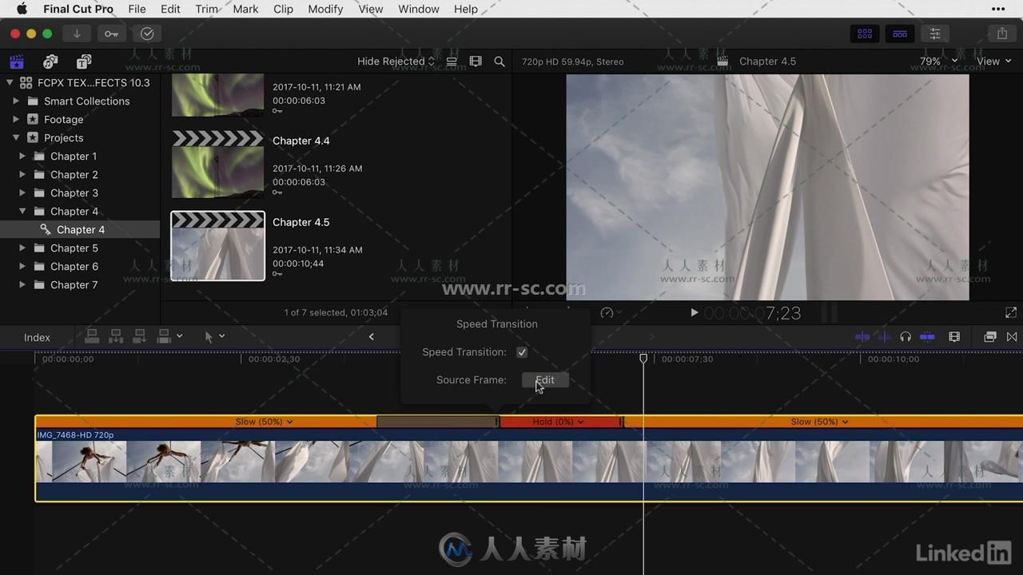
Task: Open the Final Cut Pro menu
Action: coord(78,9)
